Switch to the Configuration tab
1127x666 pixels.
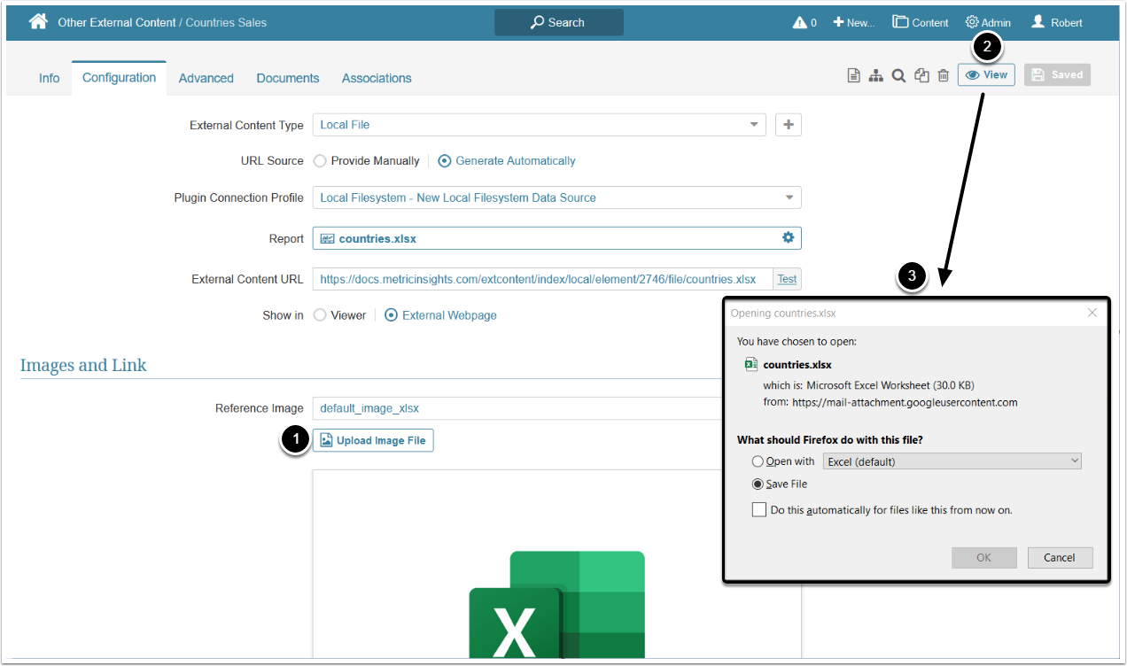pos(119,78)
